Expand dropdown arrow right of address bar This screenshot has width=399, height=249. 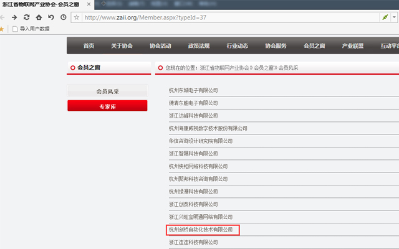click(394, 17)
